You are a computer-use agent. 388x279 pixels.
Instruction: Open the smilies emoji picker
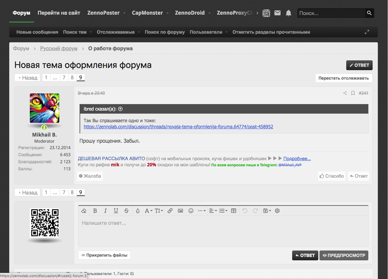click(191, 211)
